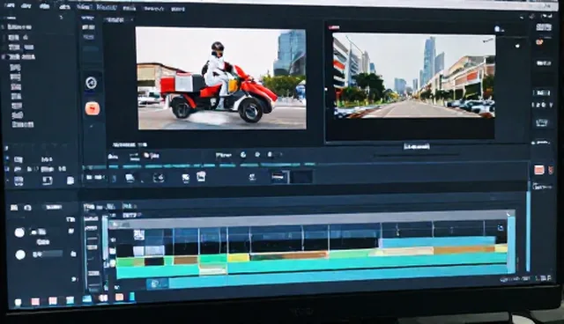Click the light-blue vertical scrollbar right of the timeline
This screenshot has width=564, height=324.
[528, 232]
